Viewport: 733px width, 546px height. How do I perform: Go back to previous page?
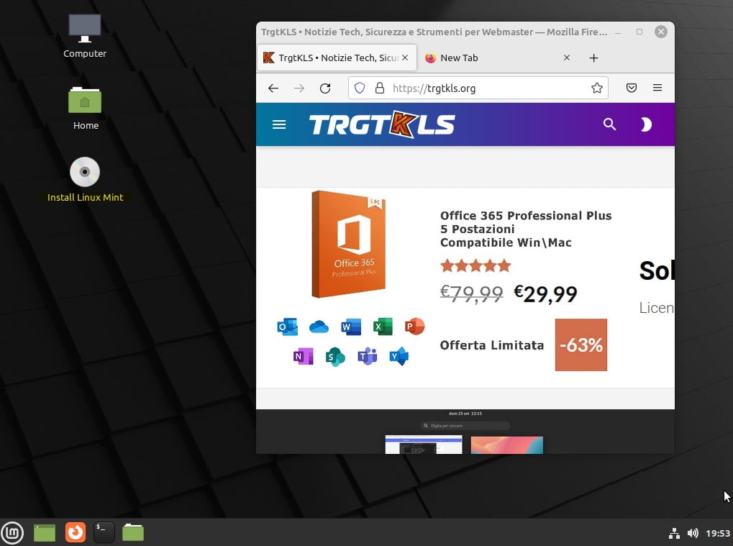[273, 88]
